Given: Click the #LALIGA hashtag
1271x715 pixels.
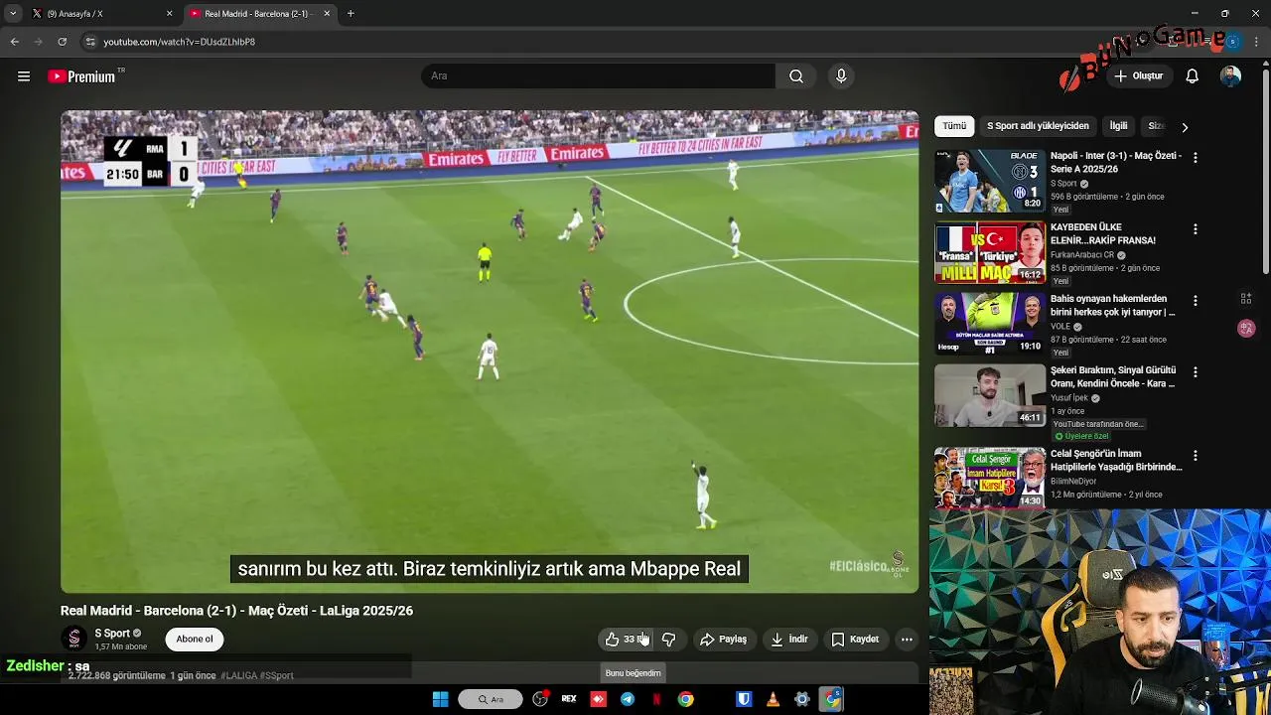Looking at the screenshot, I should (x=238, y=676).
